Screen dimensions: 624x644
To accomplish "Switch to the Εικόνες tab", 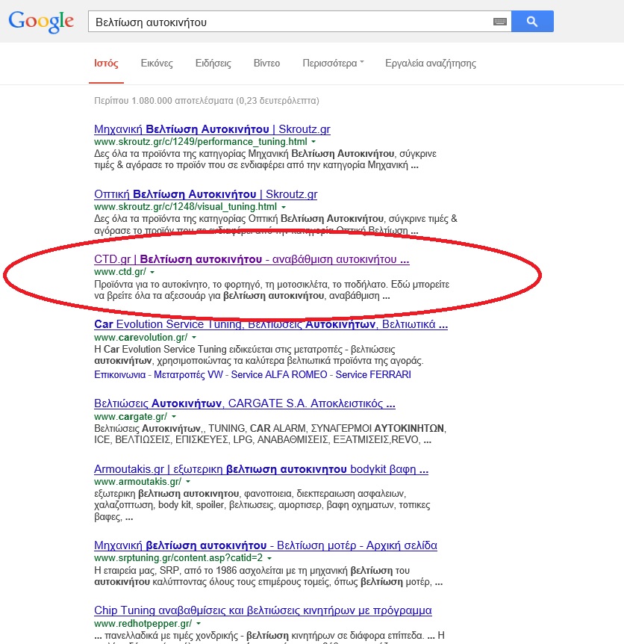I will click(157, 64).
